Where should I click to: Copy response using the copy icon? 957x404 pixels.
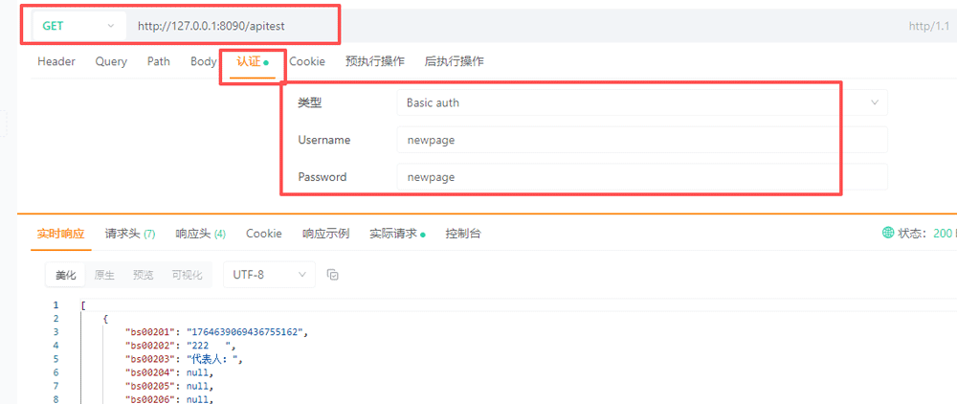coord(333,275)
